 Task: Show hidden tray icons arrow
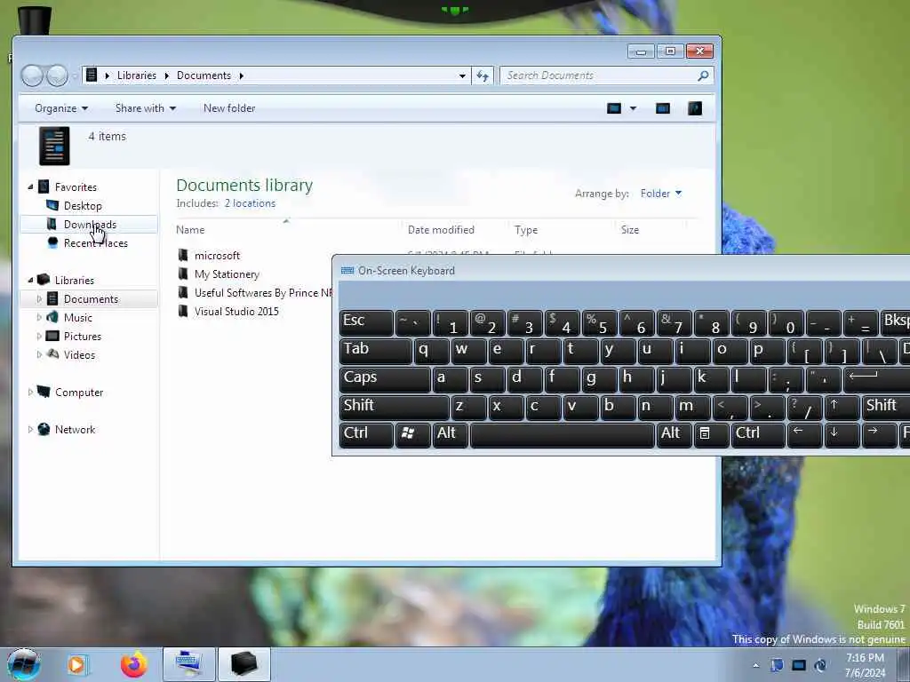click(755, 665)
